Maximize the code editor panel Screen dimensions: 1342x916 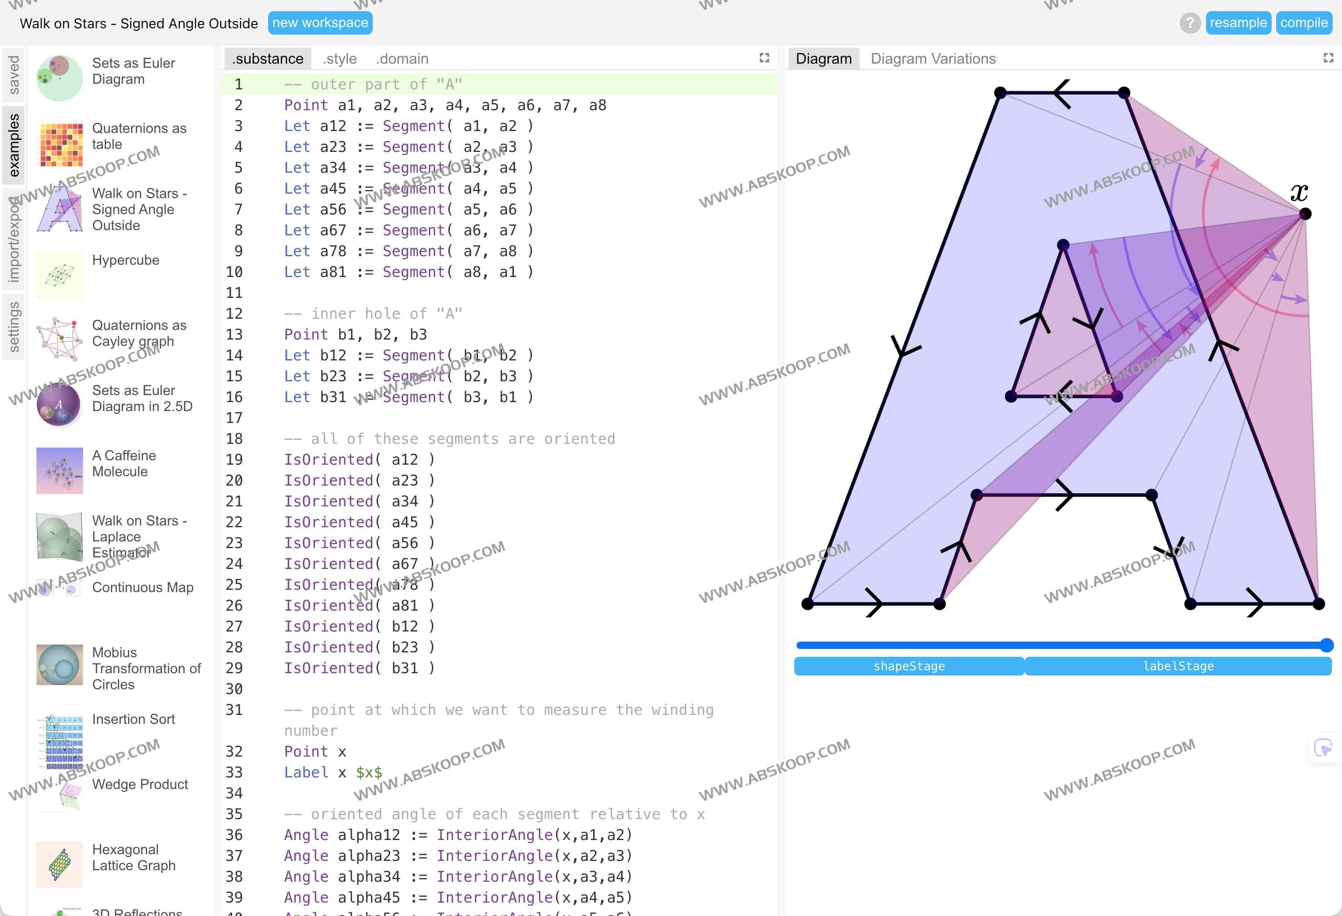764,58
